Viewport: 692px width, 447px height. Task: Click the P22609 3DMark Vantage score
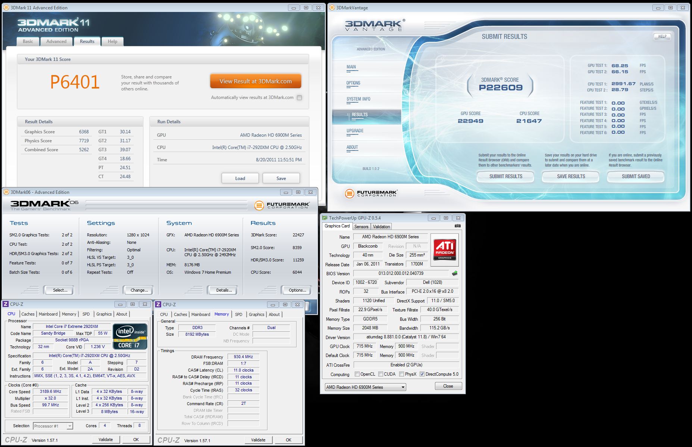click(501, 88)
